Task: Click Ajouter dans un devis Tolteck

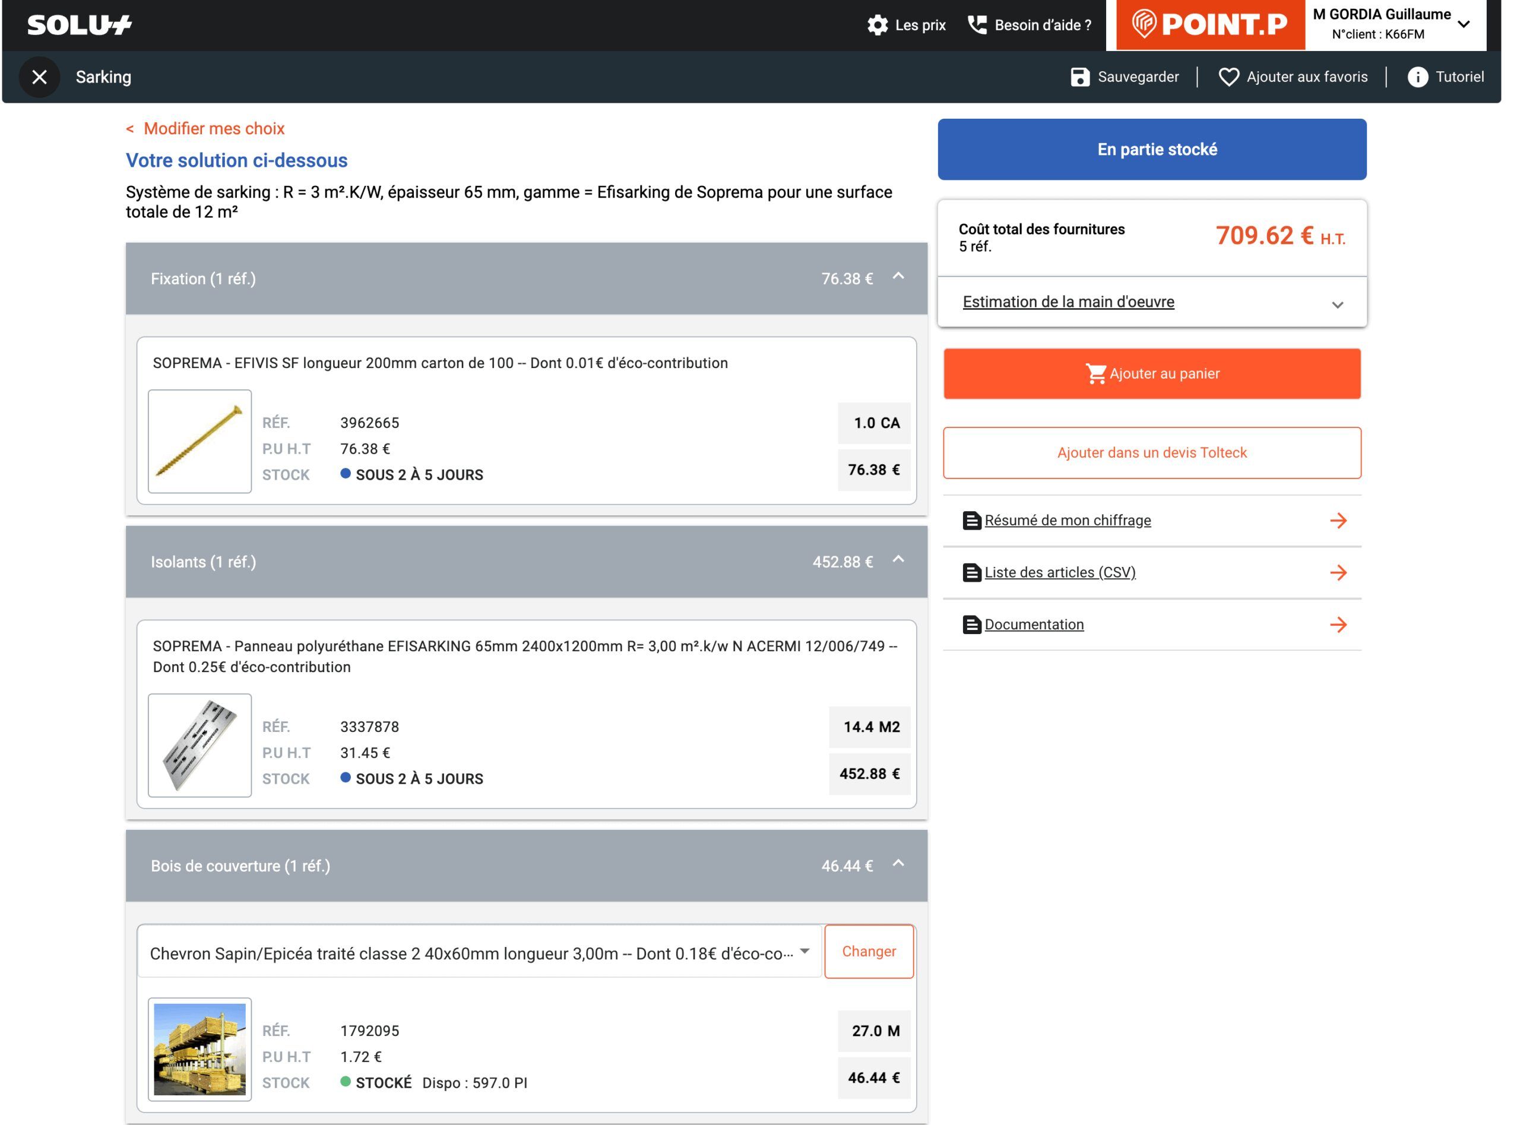Action: pyautogui.click(x=1151, y=453)
